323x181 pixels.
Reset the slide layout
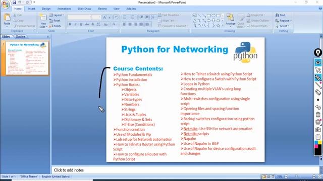[55, 21]
